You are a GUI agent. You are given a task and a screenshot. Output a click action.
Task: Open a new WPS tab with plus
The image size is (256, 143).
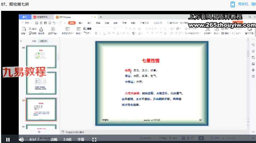click(101, 17)
